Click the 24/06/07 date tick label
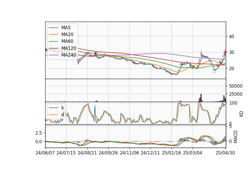 pos(45,153)
